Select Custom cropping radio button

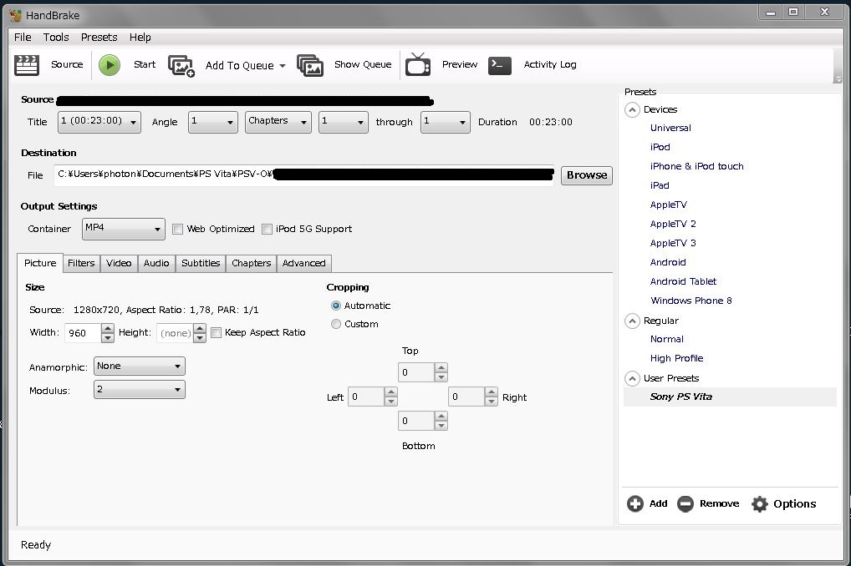[x=336, y=324]
